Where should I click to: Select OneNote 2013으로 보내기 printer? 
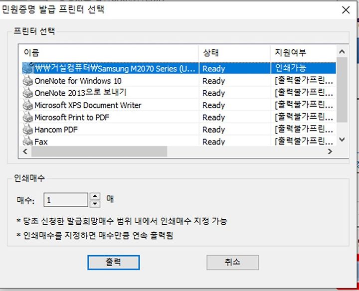(x=80, y=93)
